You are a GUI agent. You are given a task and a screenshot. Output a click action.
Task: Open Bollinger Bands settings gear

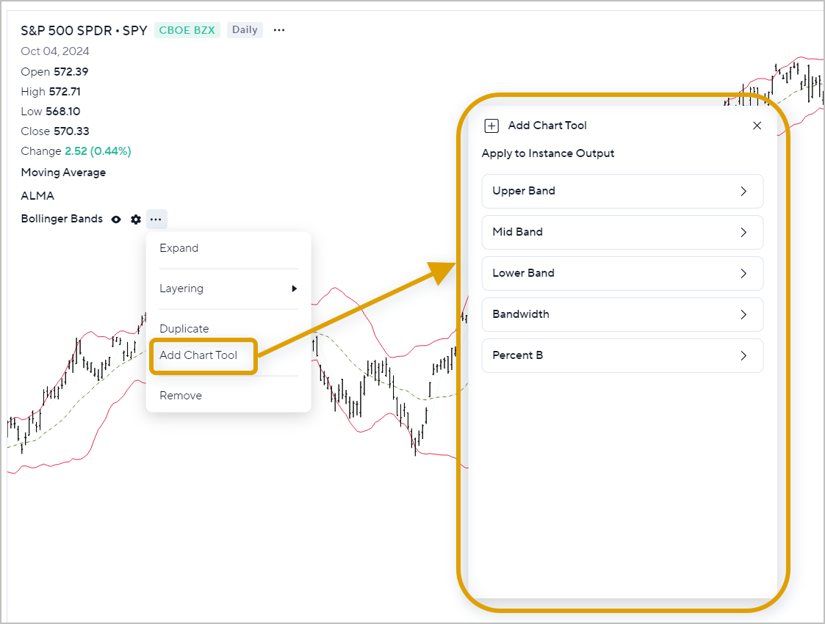tap(136, 220)
